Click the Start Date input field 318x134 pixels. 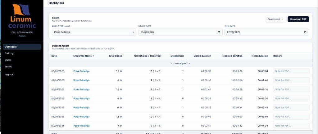[x=180, y=32]
